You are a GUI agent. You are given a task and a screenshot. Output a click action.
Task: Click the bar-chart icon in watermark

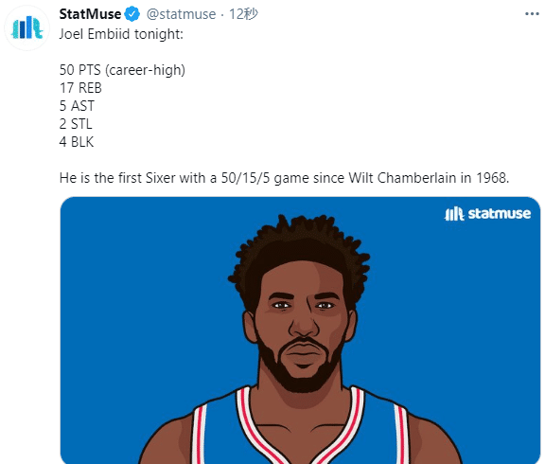(454, 214)
